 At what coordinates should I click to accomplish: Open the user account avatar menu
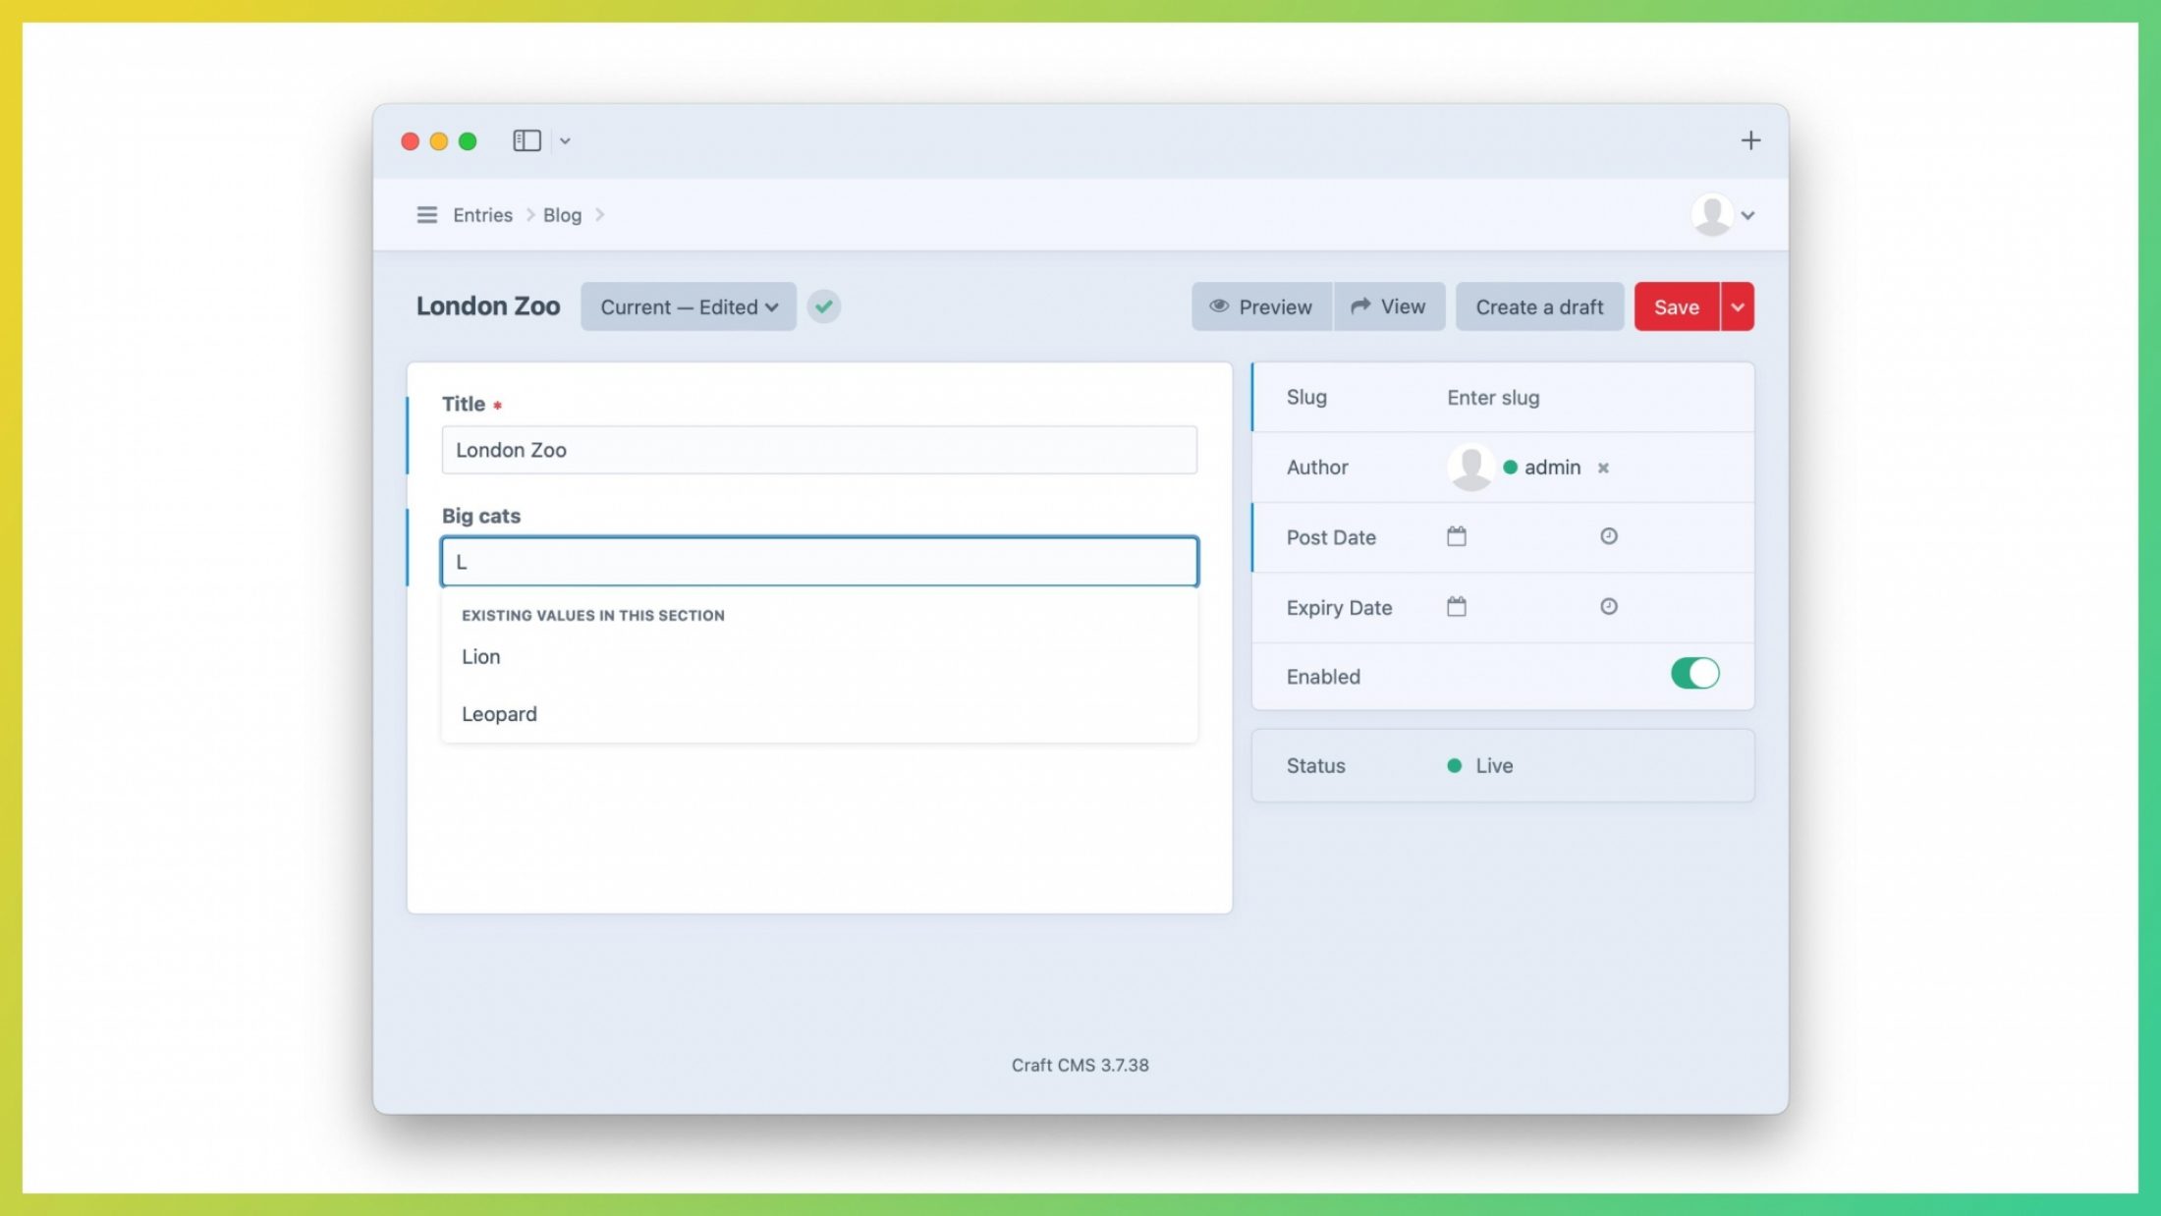pos(1723,215)
